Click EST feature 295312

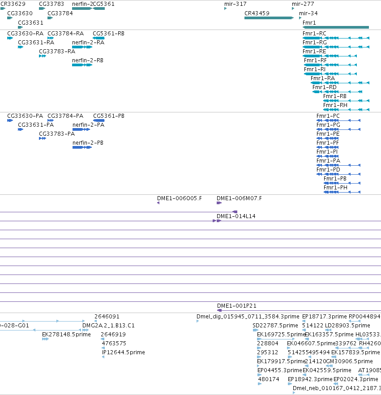point(259,357)
